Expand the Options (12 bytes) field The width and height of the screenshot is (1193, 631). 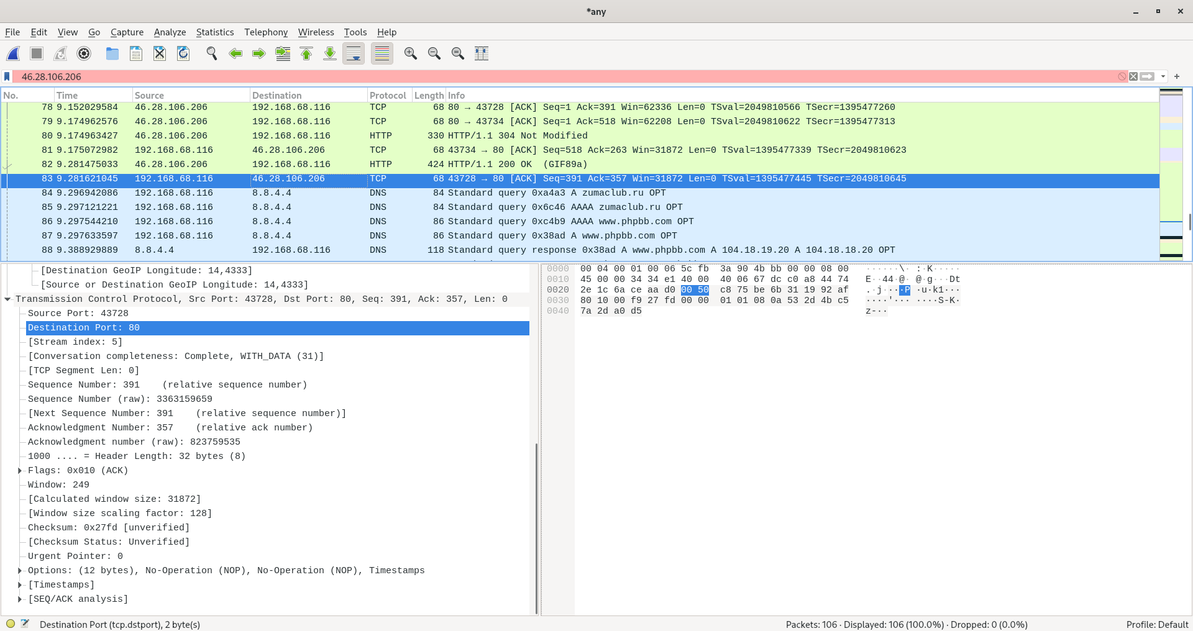pos(20,571)
